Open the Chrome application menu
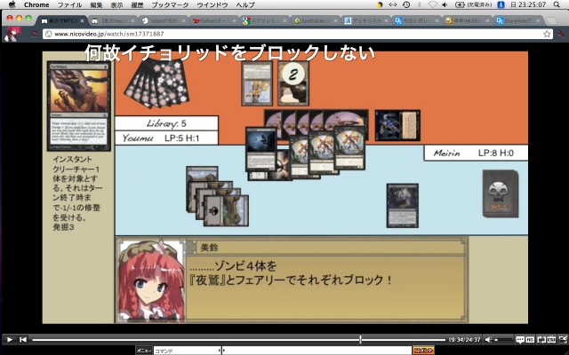This screenshot has height=355, width=569. [36, 4]
